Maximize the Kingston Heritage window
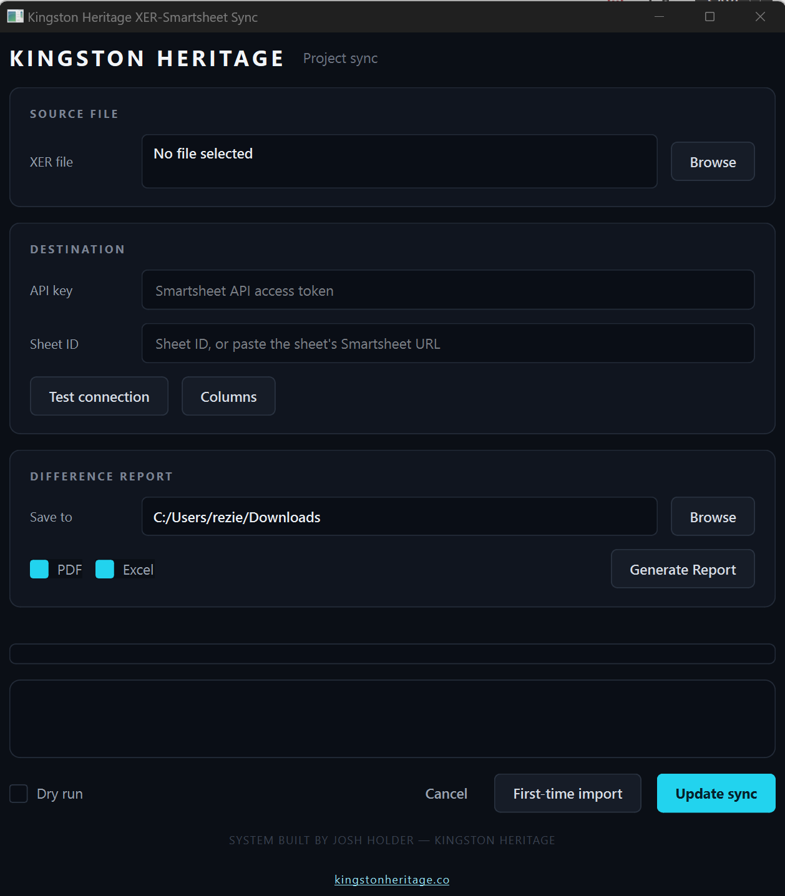 point(709,17)
